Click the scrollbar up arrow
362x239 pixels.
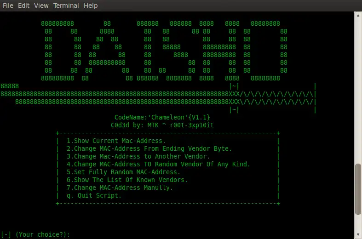click(358, 16)
